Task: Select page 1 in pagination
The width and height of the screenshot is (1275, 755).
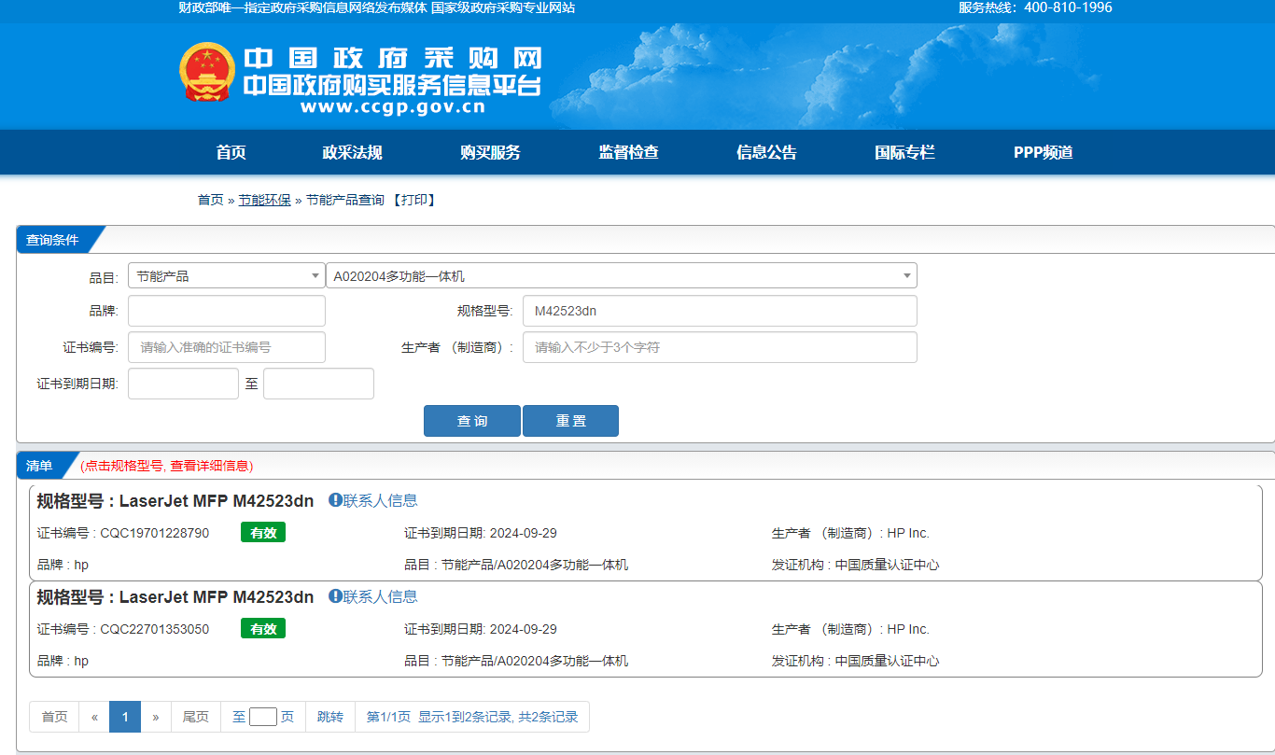Action: [x=125, y=717]
